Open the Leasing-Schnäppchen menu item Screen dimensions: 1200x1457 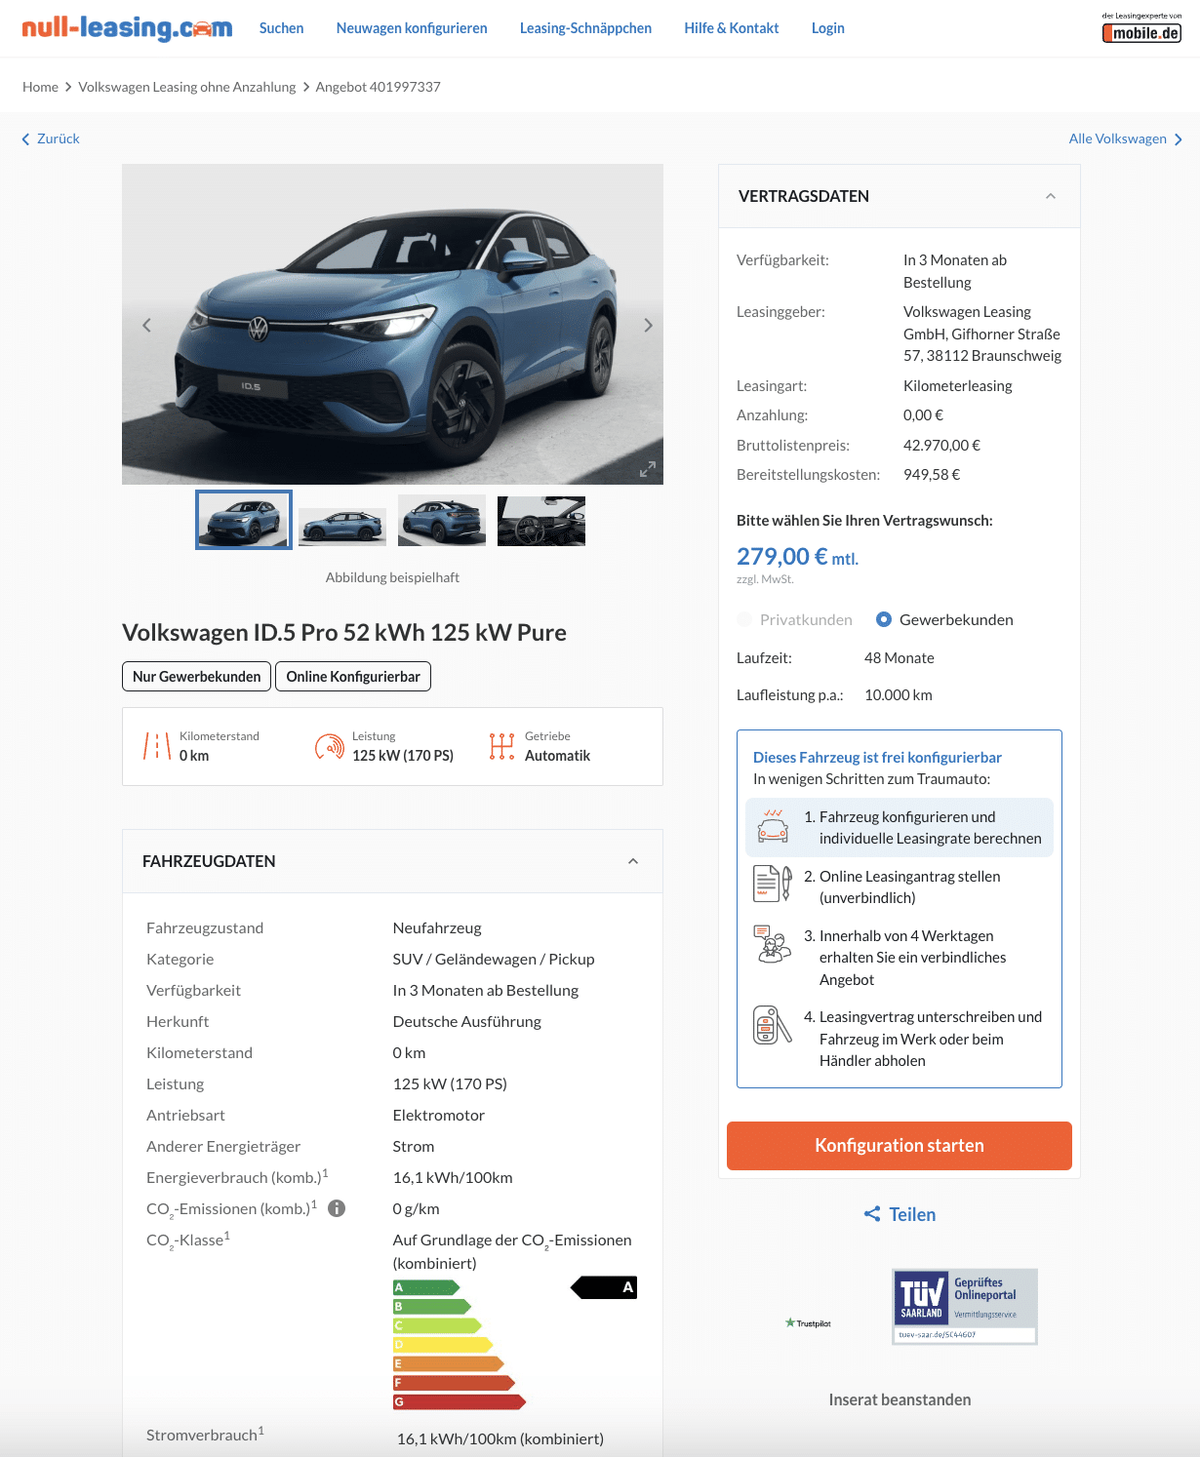tap(585, 28)
